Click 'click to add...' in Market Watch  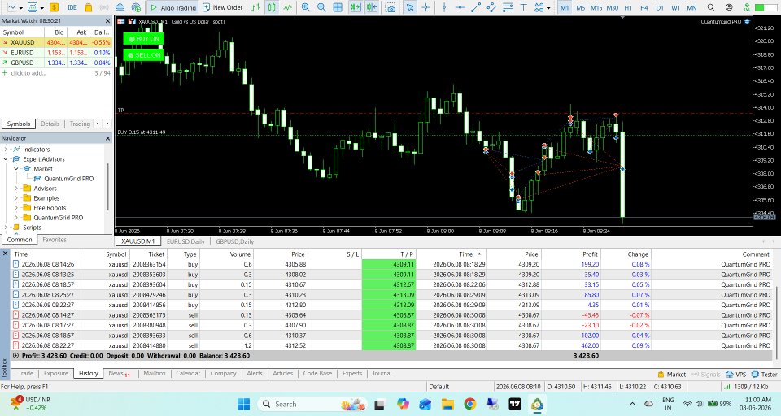pyautogui.click(x=28, y=73)
